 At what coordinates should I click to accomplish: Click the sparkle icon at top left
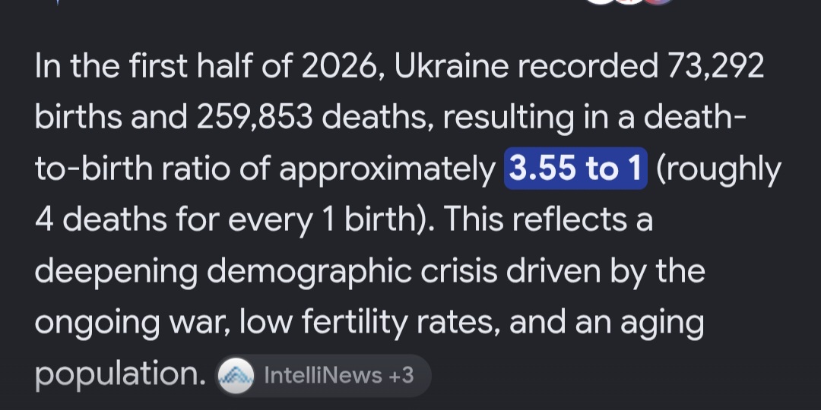coord(58,2)
